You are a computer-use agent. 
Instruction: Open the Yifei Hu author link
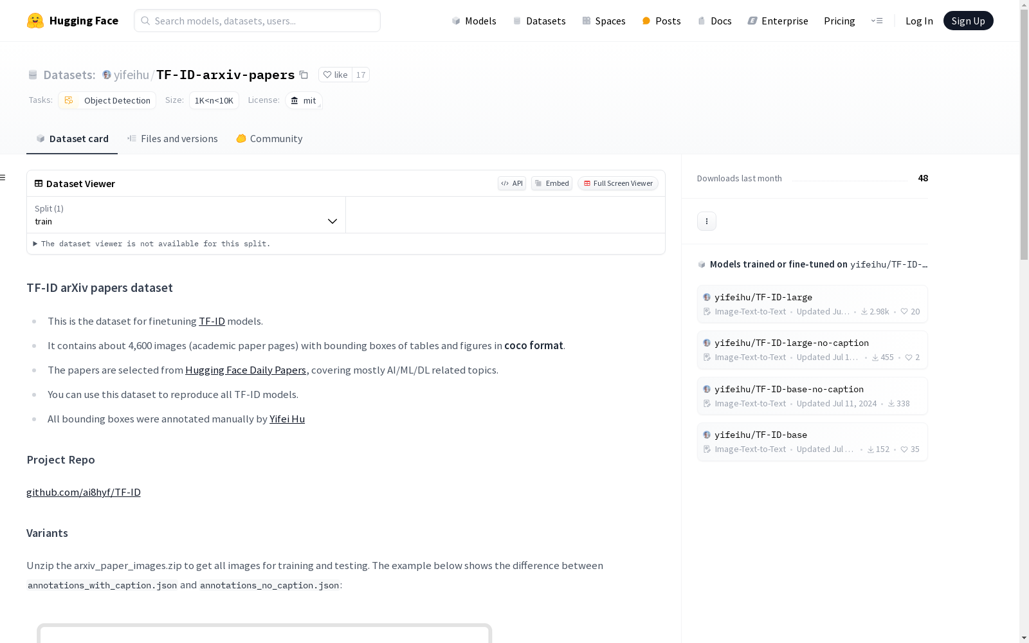pyautogui.click(x=287, y=419)
